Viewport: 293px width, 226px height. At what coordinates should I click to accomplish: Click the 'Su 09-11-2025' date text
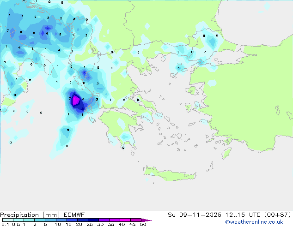[x=195, y=215]
